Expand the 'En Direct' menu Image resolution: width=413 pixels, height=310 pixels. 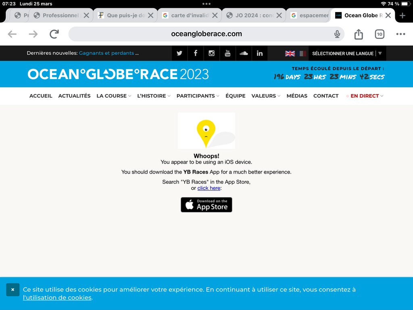pyautogui.click(x=365, y=96)
